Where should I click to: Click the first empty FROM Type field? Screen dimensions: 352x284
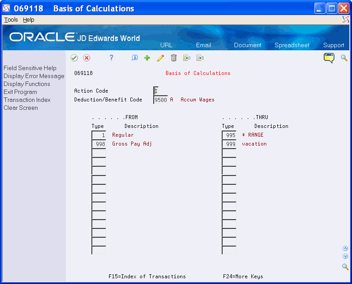tap(99, 153)
